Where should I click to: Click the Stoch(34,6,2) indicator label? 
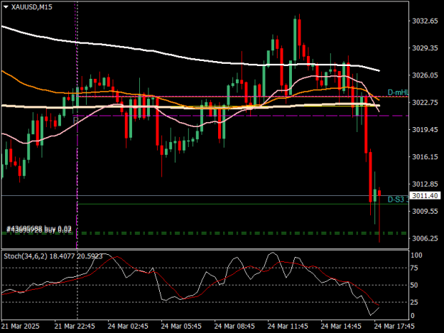pos(53,256)
